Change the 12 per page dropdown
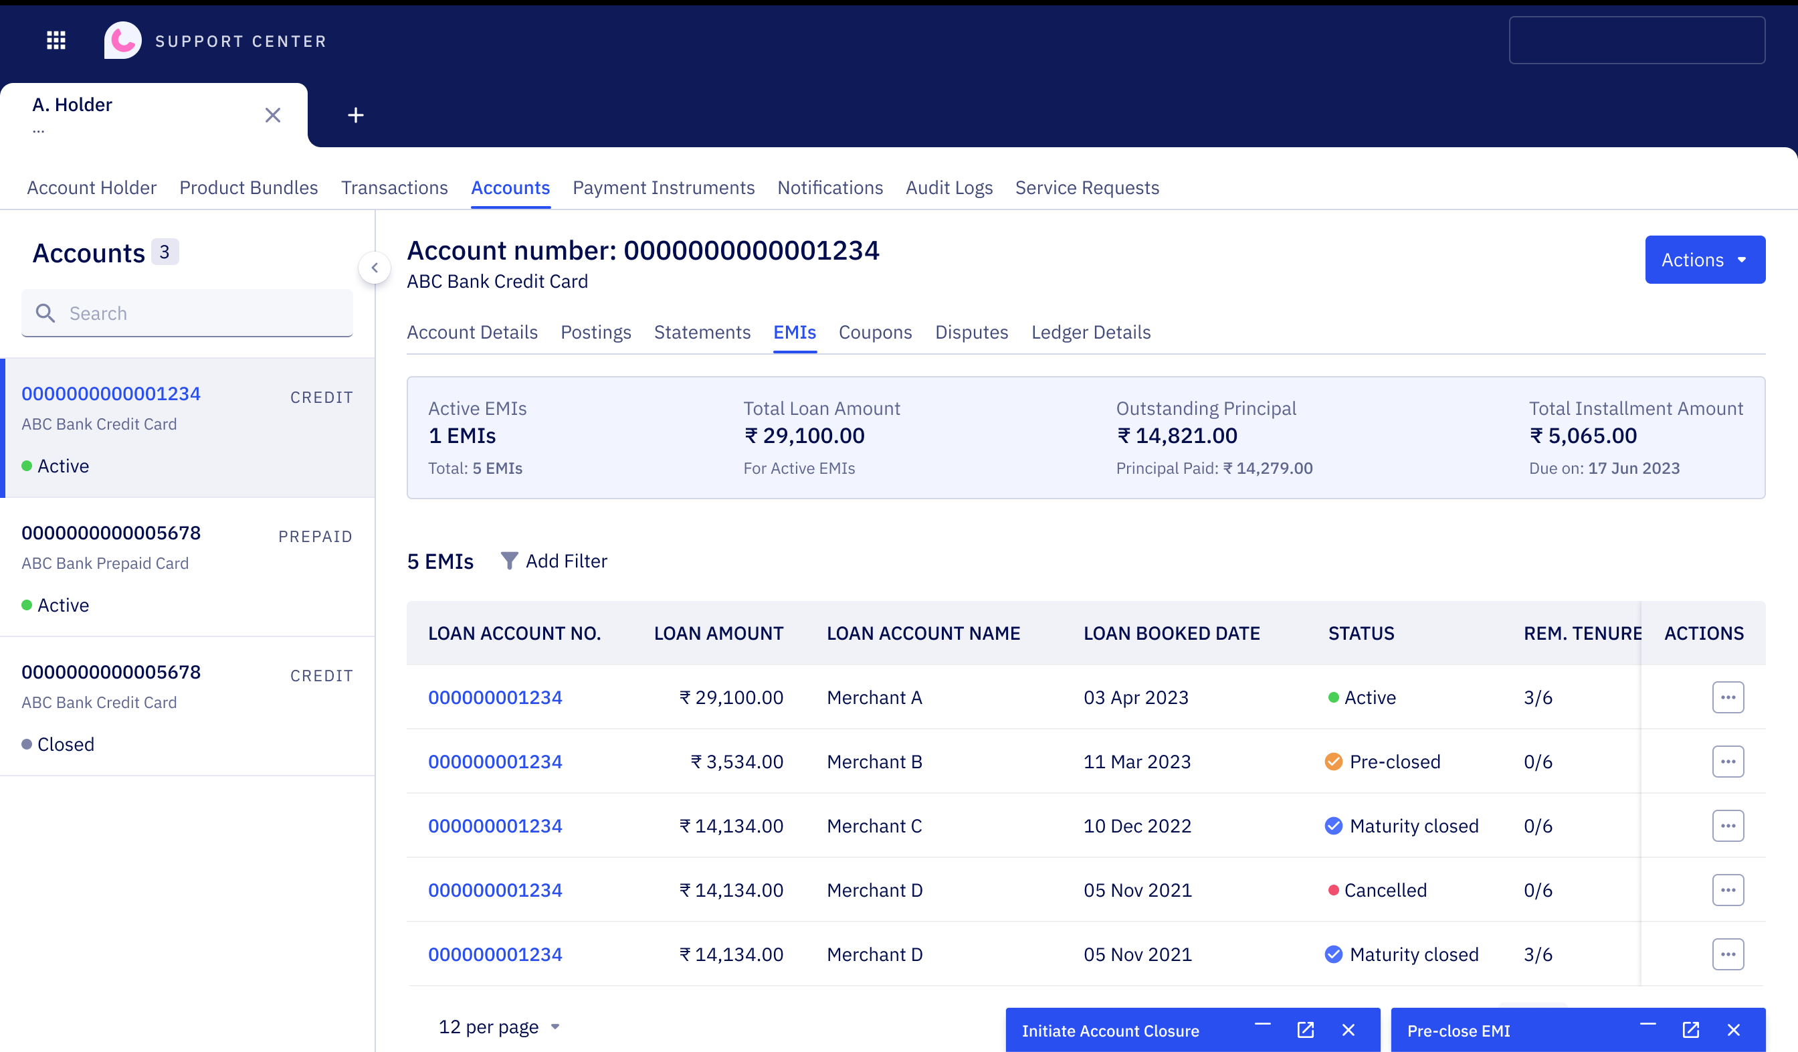This screenshot has width=1798, height=1052. tap(499, 1027)
